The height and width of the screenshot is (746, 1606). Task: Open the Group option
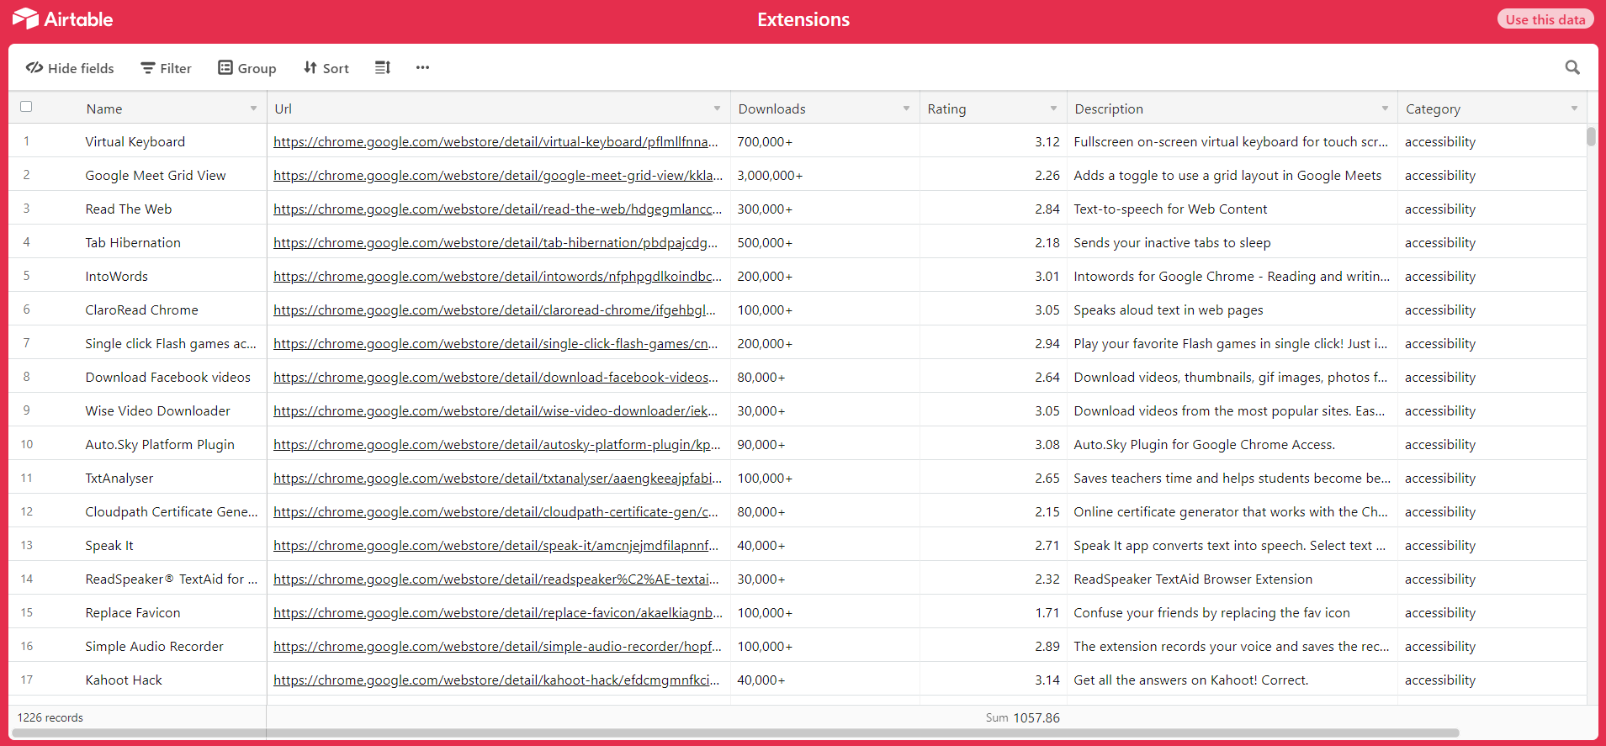(x=247, y=68)
